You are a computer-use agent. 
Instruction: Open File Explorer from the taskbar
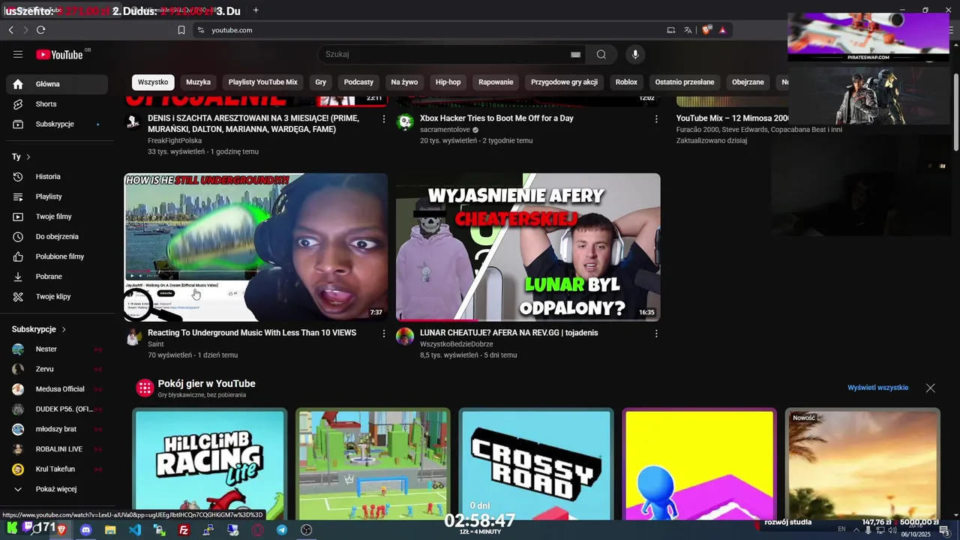(x=110, y=529)
